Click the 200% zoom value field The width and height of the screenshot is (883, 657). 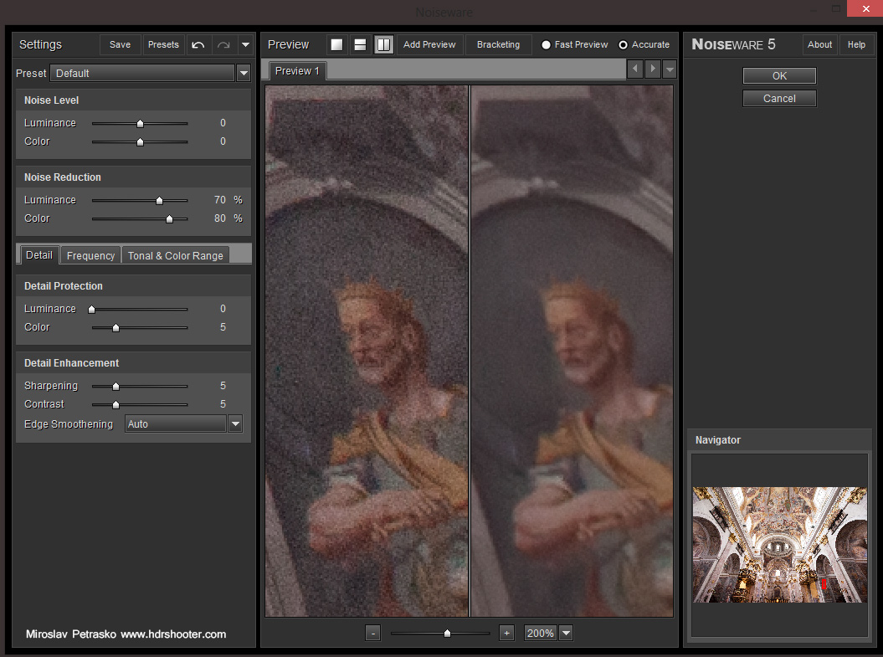541,633
